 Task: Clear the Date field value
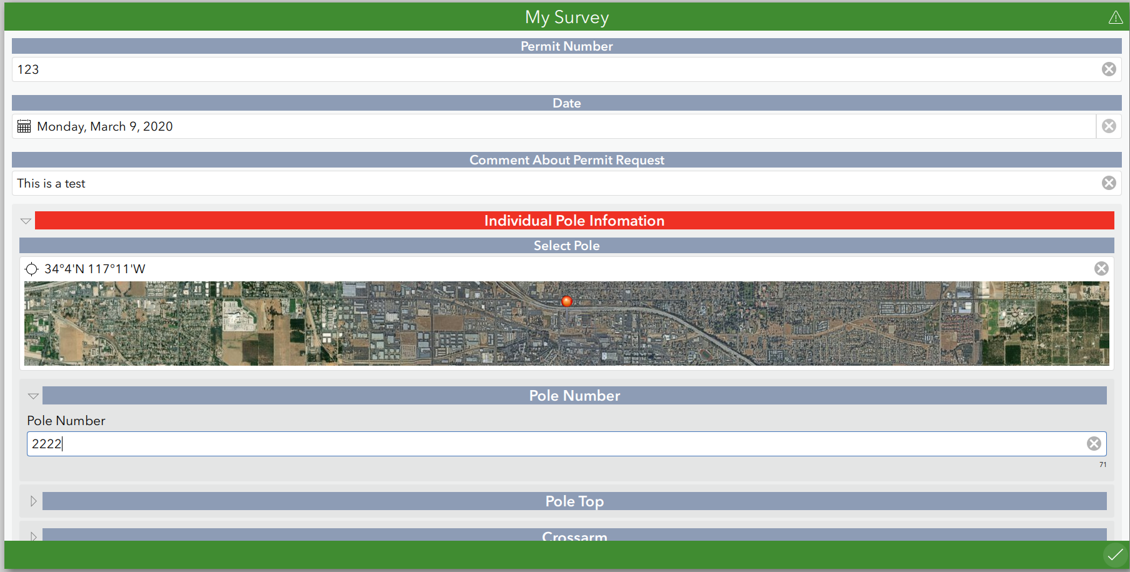pyautogui.click(x=1109, y=126)
